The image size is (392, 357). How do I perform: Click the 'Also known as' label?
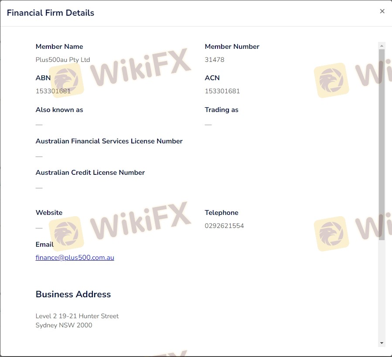point(59,110)
